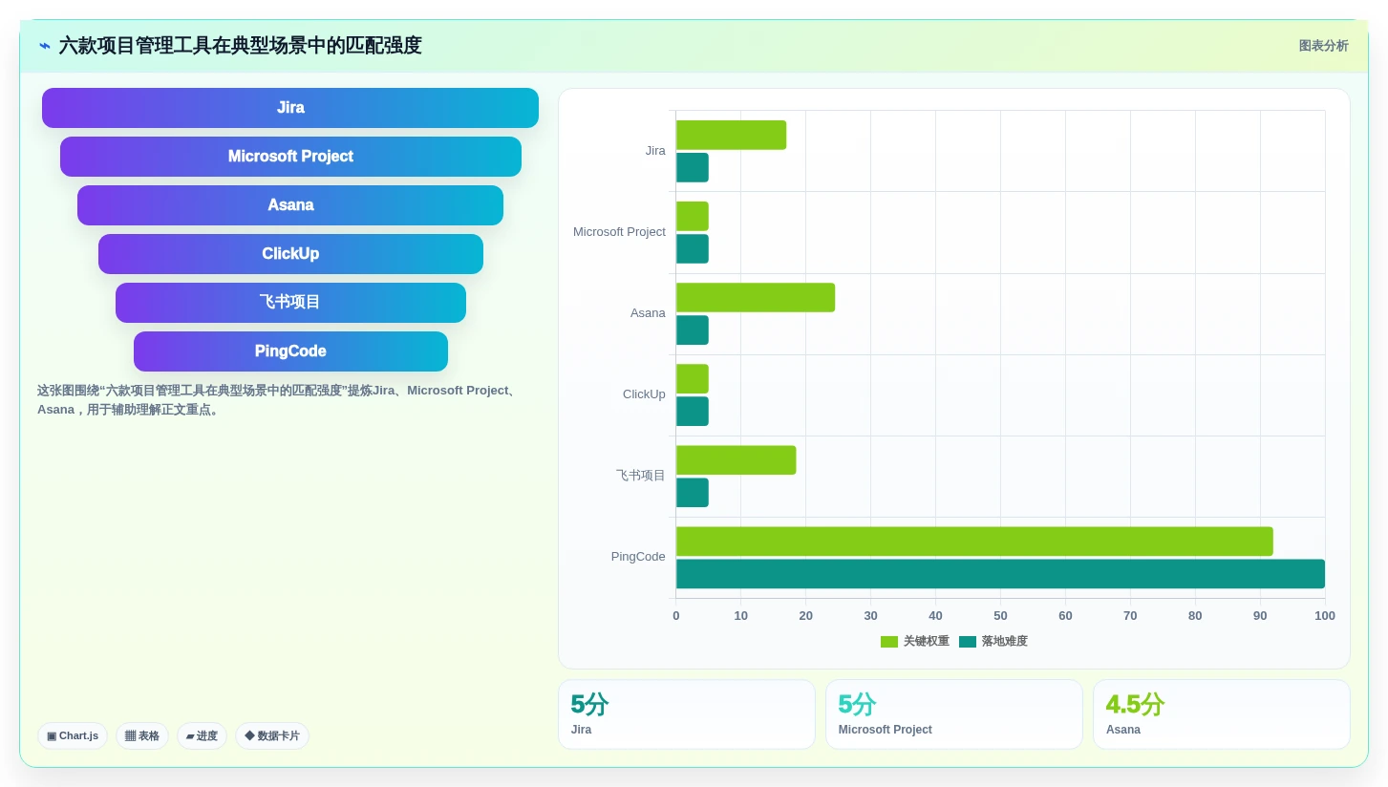Open the Asana 4.5分 score card

click(1222, 714)
